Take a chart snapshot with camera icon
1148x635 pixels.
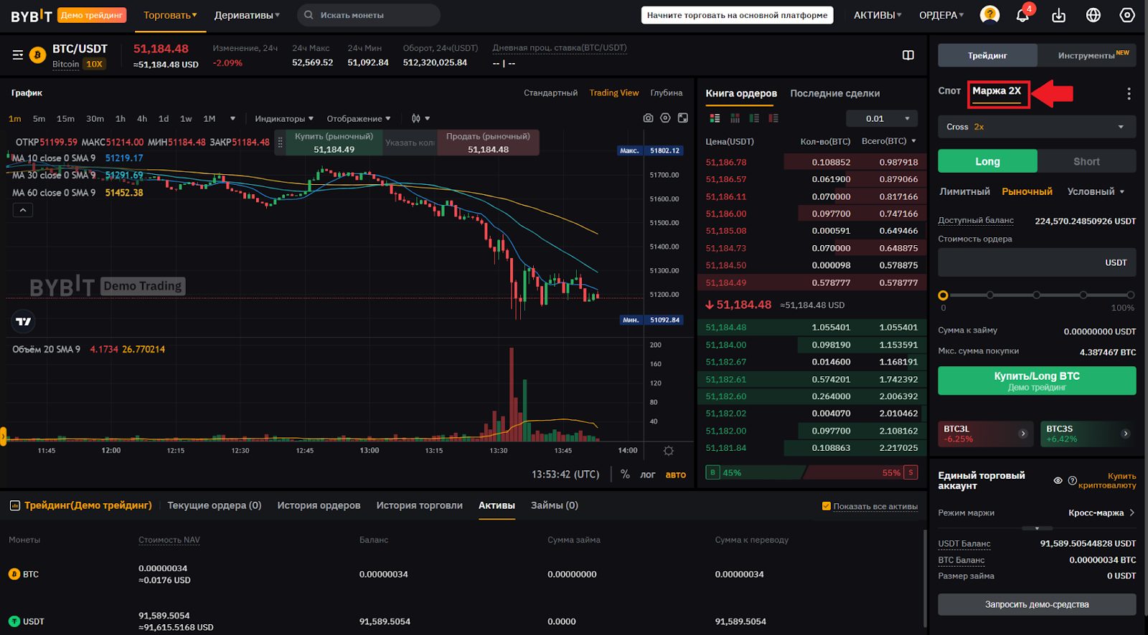(648, 118)
